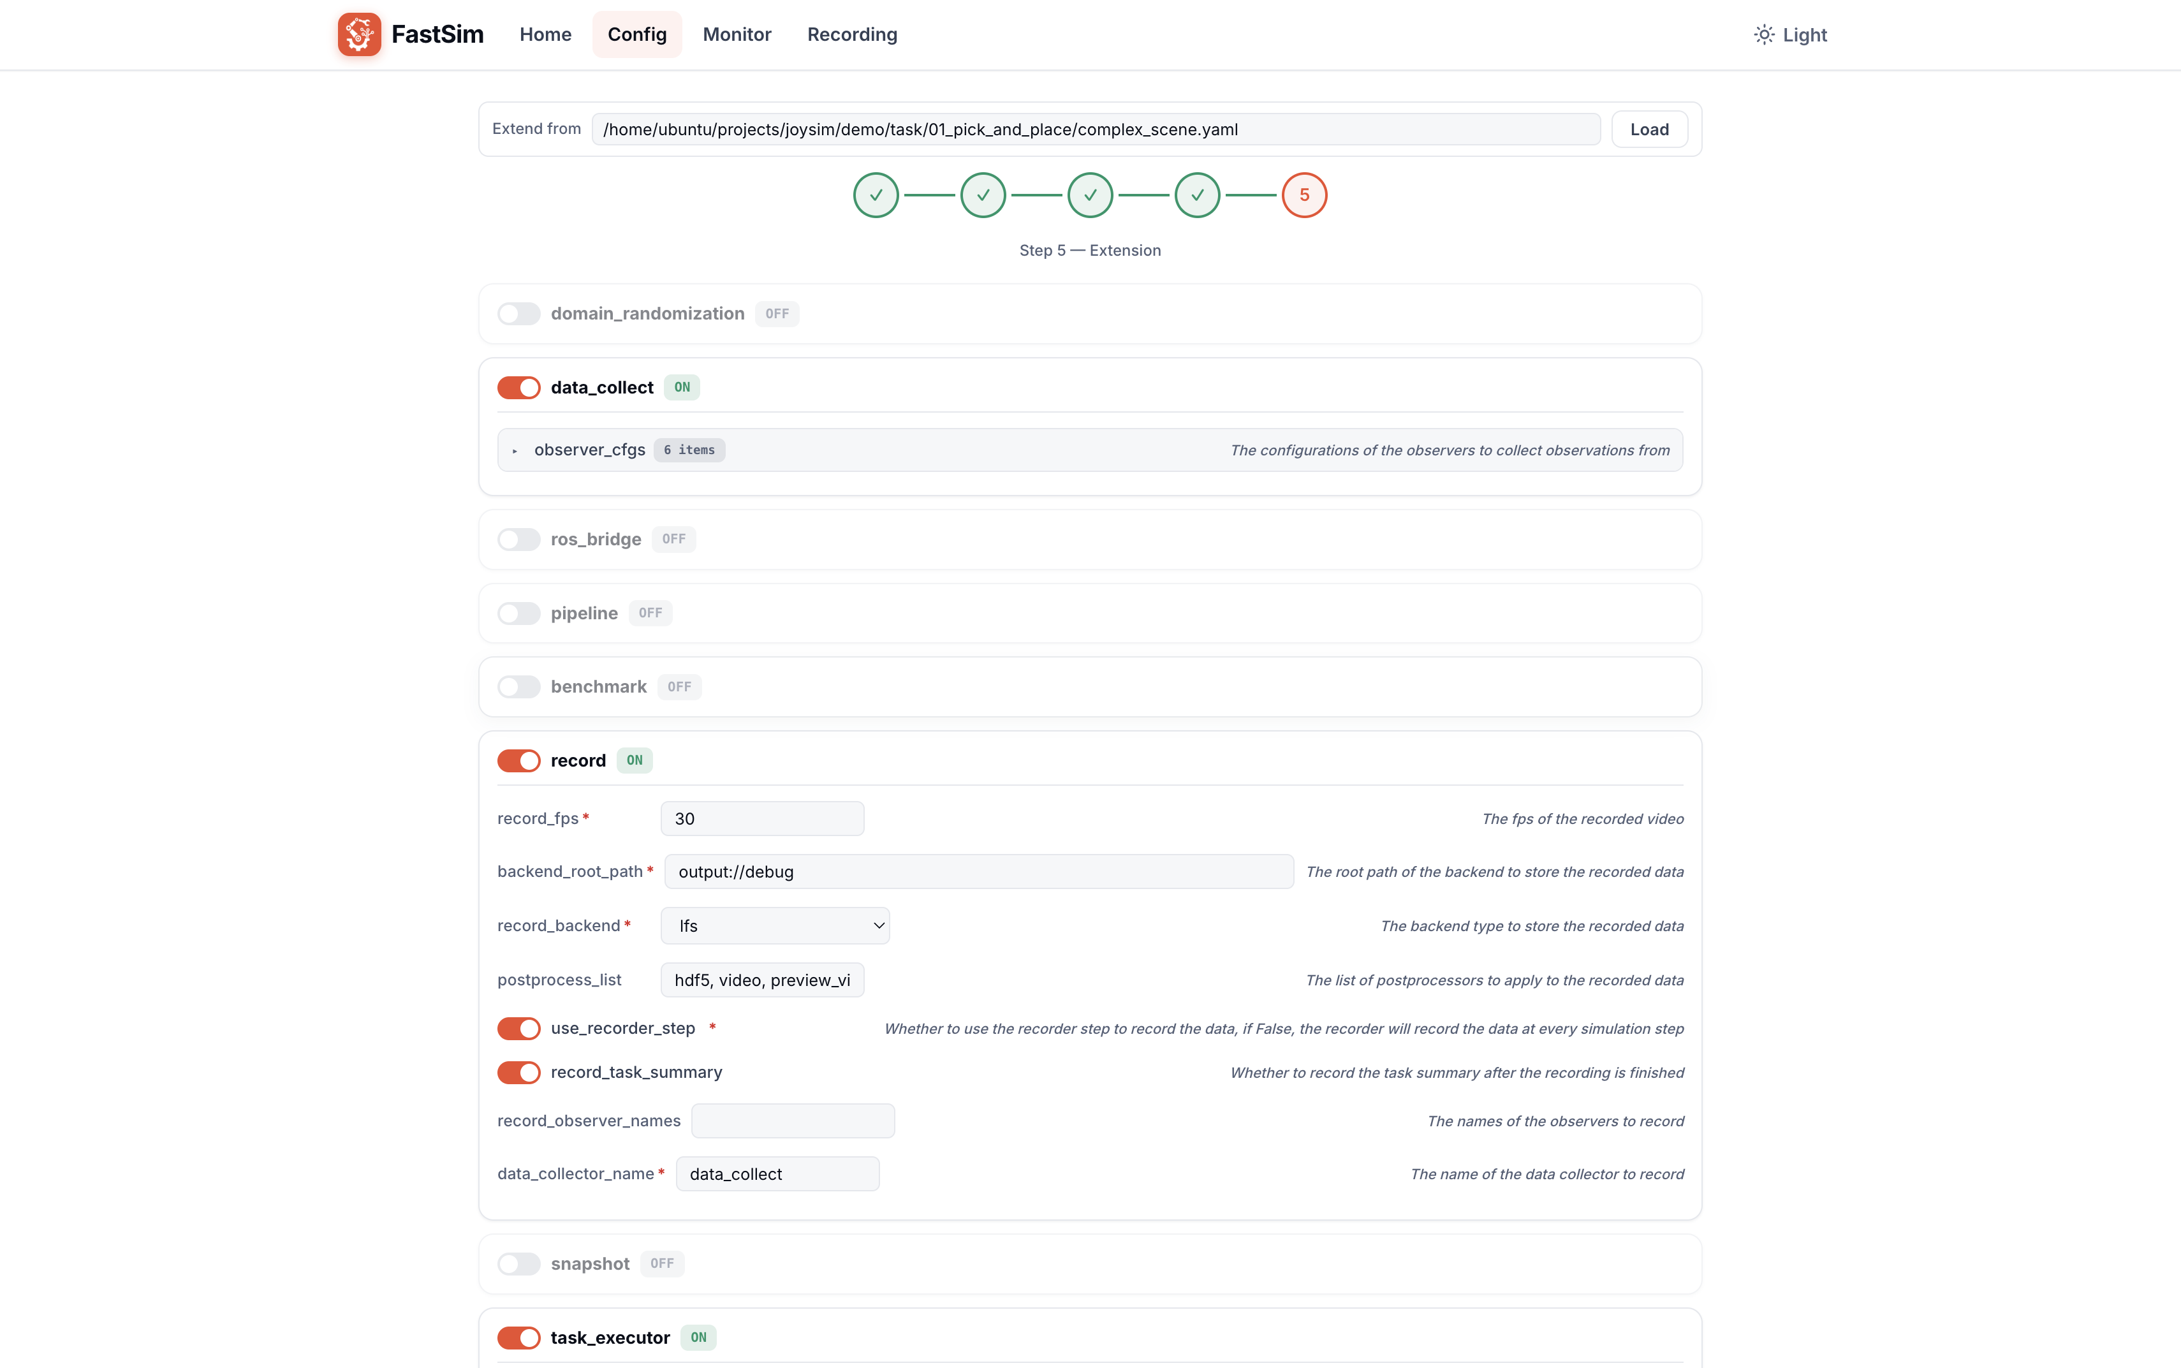Screen dimensions: 2181x1368
Task: Expand the observer_cfgs triangle
Action: point(515,450)
